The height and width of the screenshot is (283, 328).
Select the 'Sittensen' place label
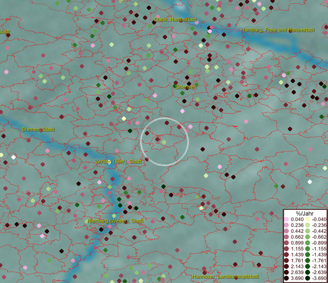click(x=186, y=87)
